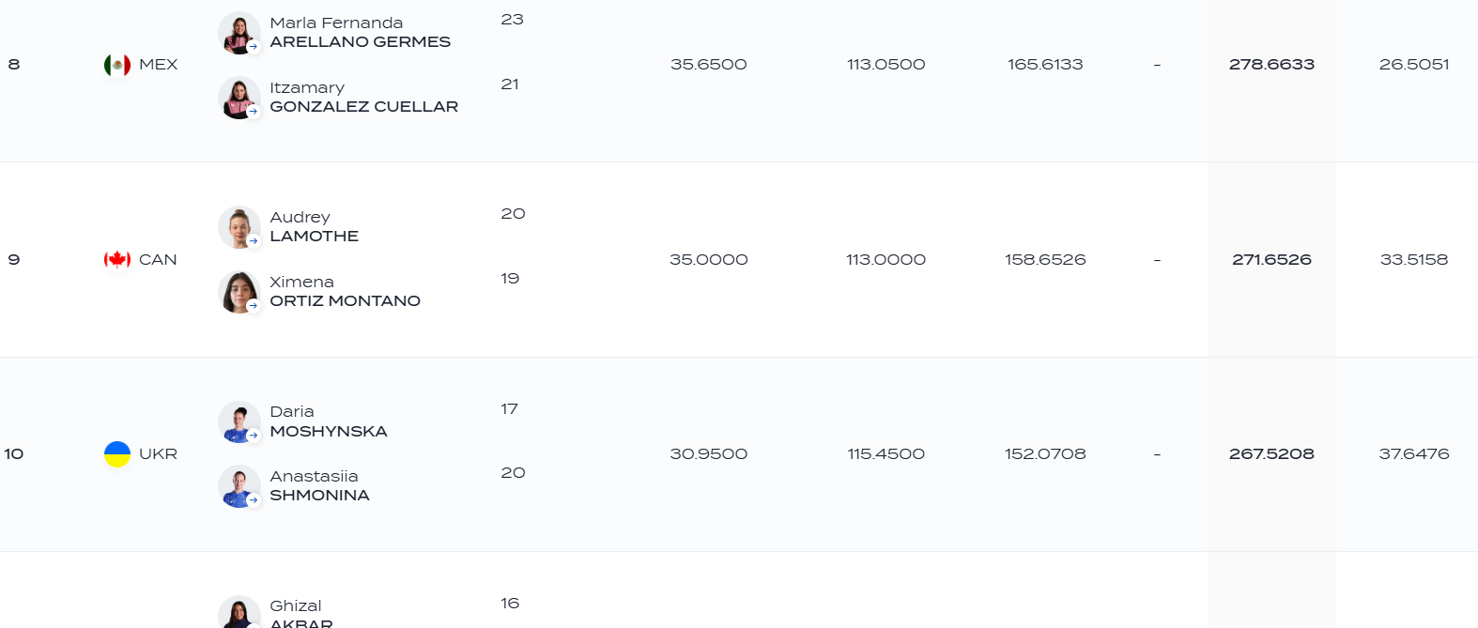
Task: Click Ximena Ortiz Montano's avatar
Action: click(x=239, y=292)
